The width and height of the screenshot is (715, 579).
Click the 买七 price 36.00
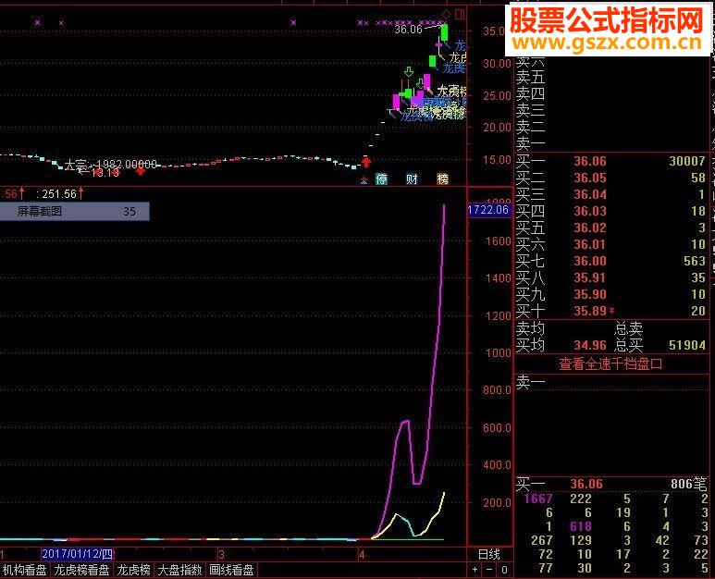[590, 261]
